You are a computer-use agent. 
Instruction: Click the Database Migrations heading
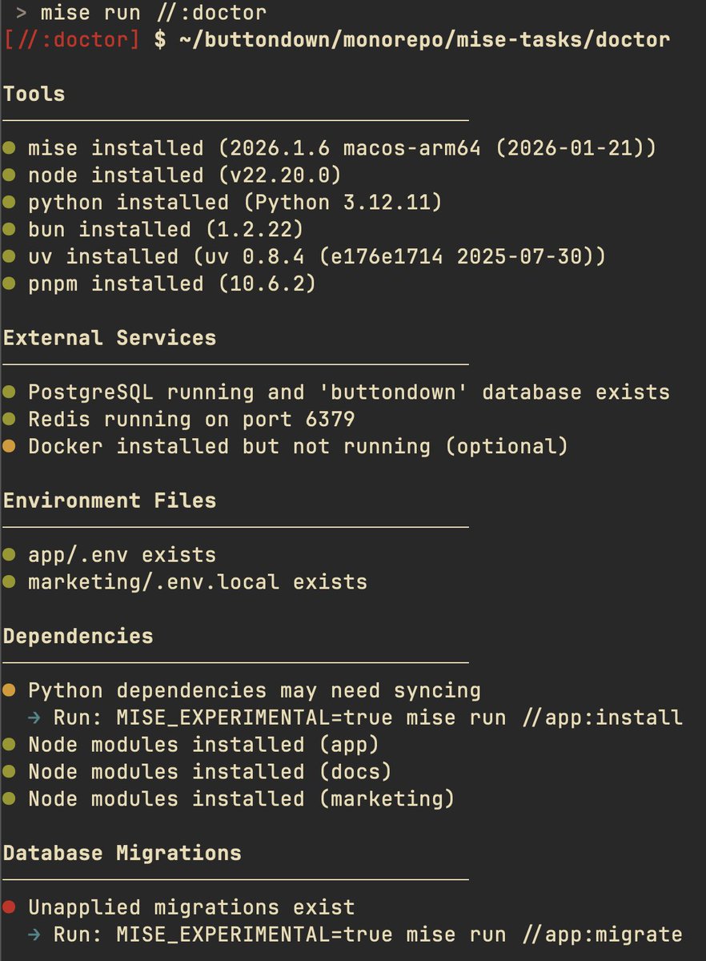pyautogui.click(x=122, y=853)
